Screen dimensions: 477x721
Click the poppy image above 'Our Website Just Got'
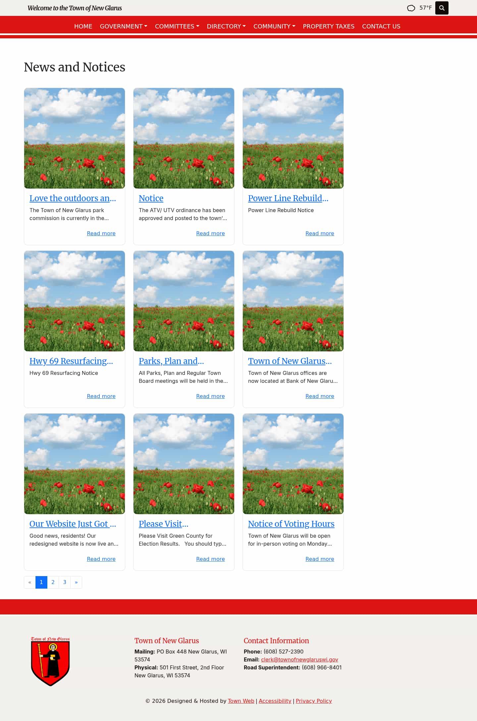coord(75,464)
